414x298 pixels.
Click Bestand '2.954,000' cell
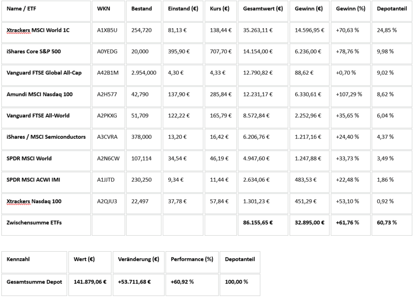[144, 76]
